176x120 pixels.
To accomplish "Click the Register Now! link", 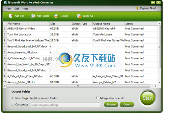I will (x=148, y=8).
